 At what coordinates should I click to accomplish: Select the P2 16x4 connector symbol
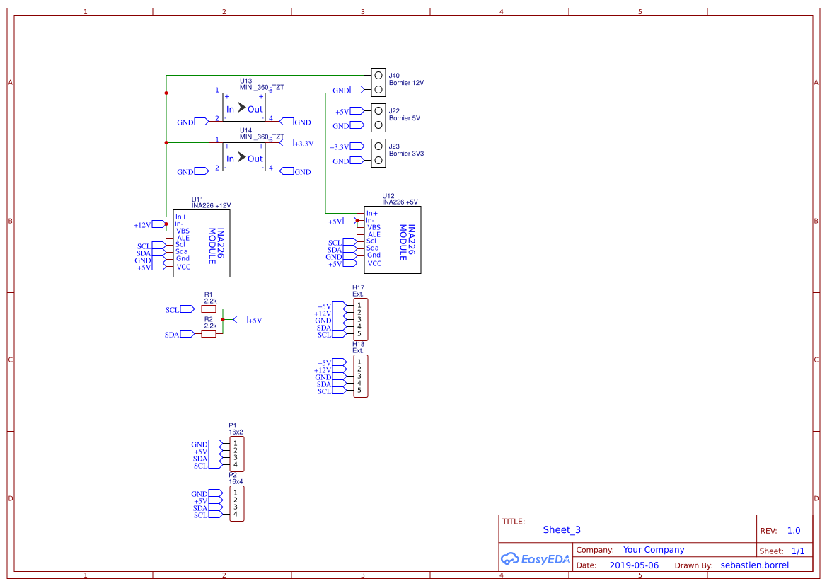pos(237,503)
